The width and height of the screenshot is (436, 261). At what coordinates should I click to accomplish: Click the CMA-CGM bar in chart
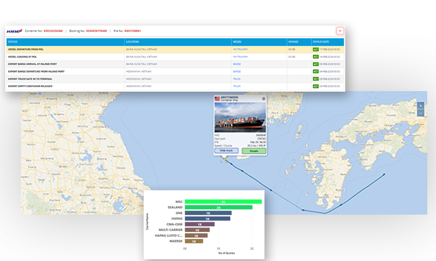[199, 224]
